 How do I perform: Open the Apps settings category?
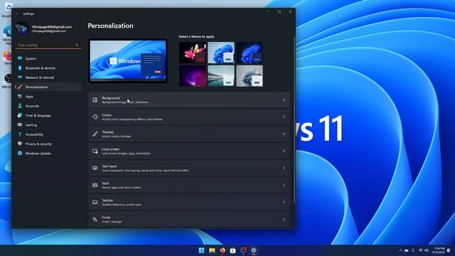pyautogui.click(x=48, y=97)
